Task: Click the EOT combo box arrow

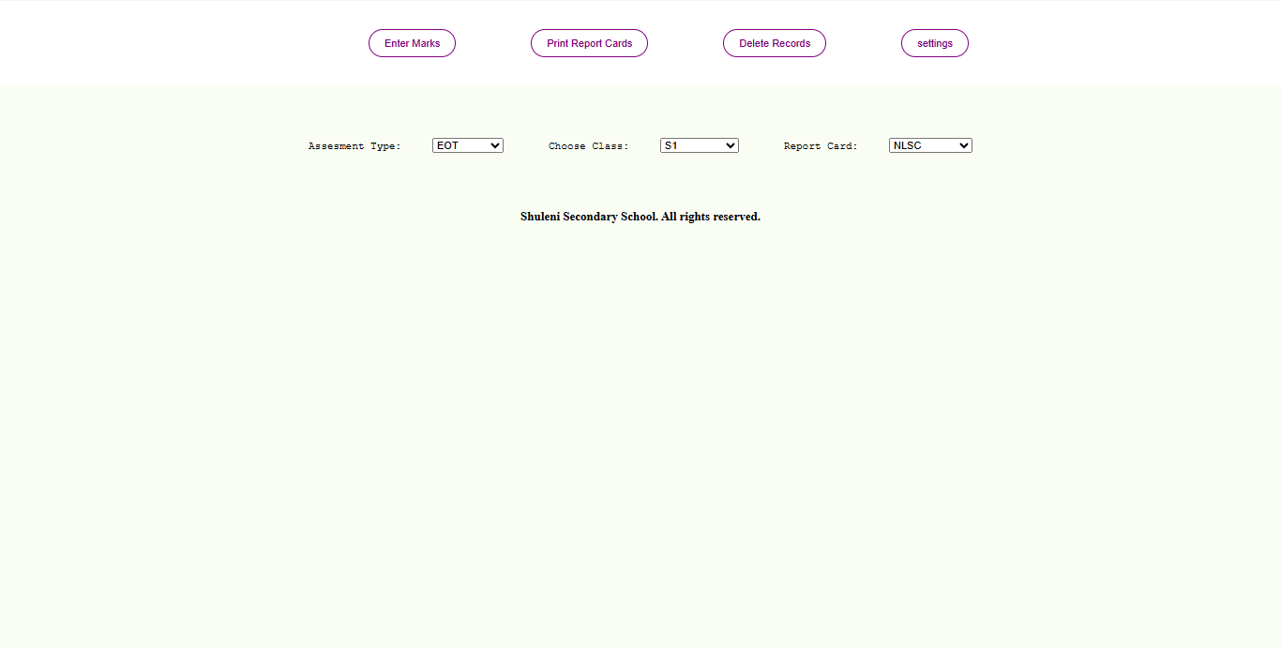Action: [x=494, y=145]
